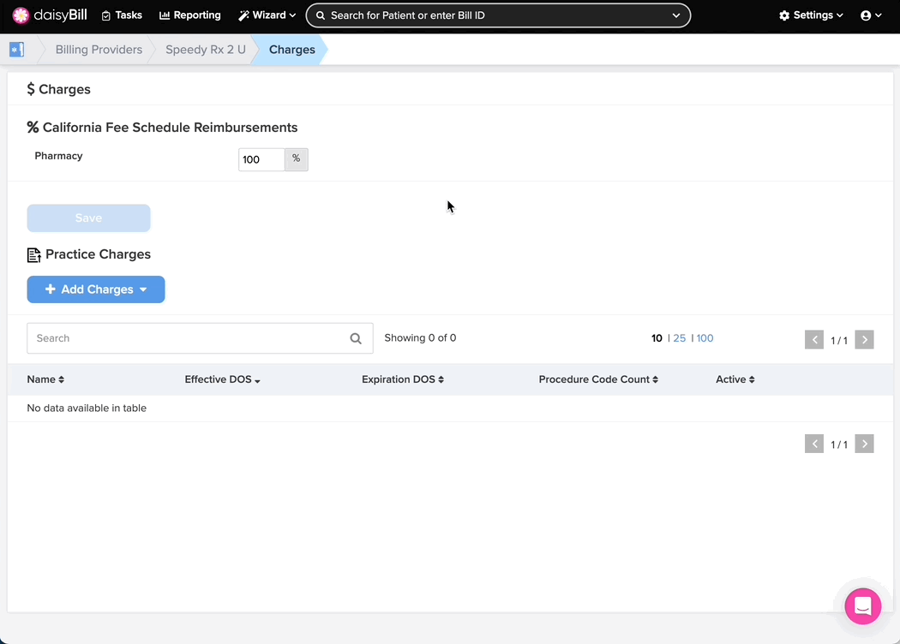The height and width of the screenshot is (644, 900).
Task: Expand the search bar dropdown chevron
Action: coord(676,15)
